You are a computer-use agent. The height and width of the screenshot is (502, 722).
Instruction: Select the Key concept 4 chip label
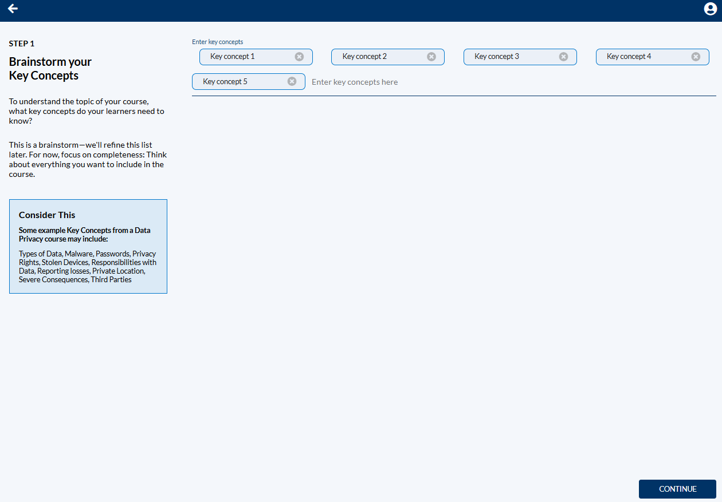[629, 57]
